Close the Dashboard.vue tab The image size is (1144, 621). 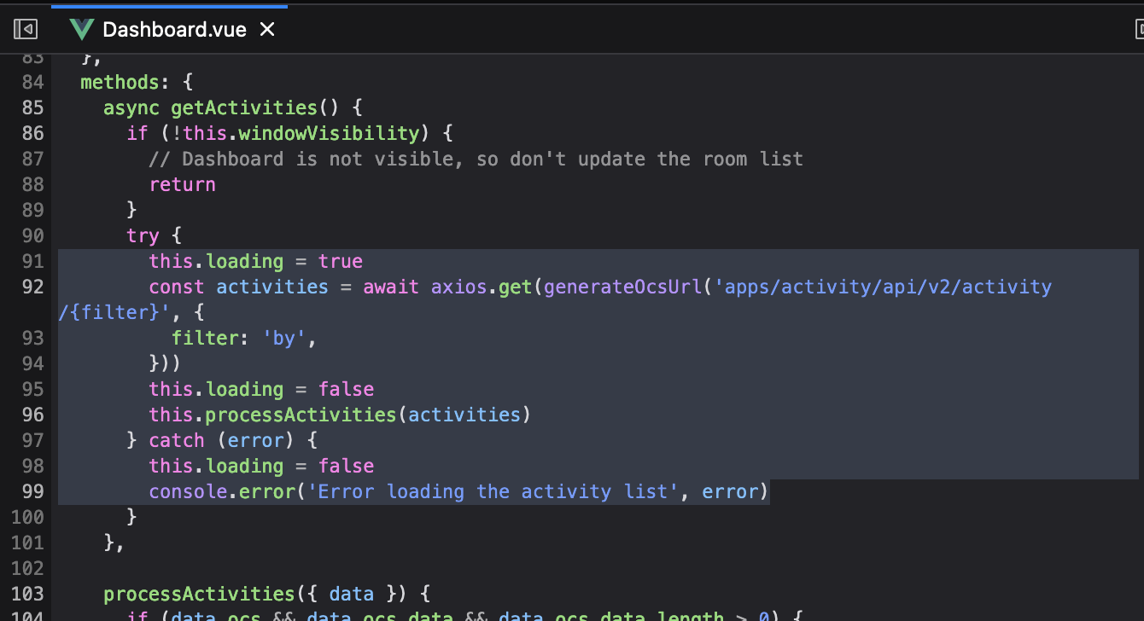266,28
